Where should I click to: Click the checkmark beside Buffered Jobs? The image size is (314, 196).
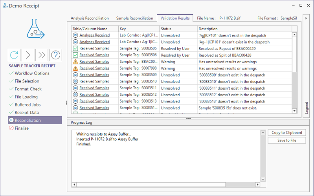coord(11,104)
